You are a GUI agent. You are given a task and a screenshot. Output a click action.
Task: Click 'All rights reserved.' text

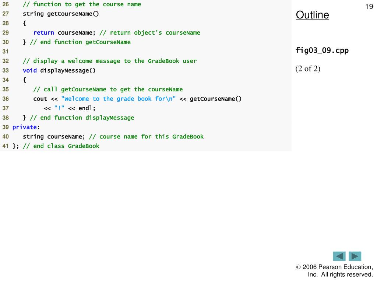click(347, 275)
